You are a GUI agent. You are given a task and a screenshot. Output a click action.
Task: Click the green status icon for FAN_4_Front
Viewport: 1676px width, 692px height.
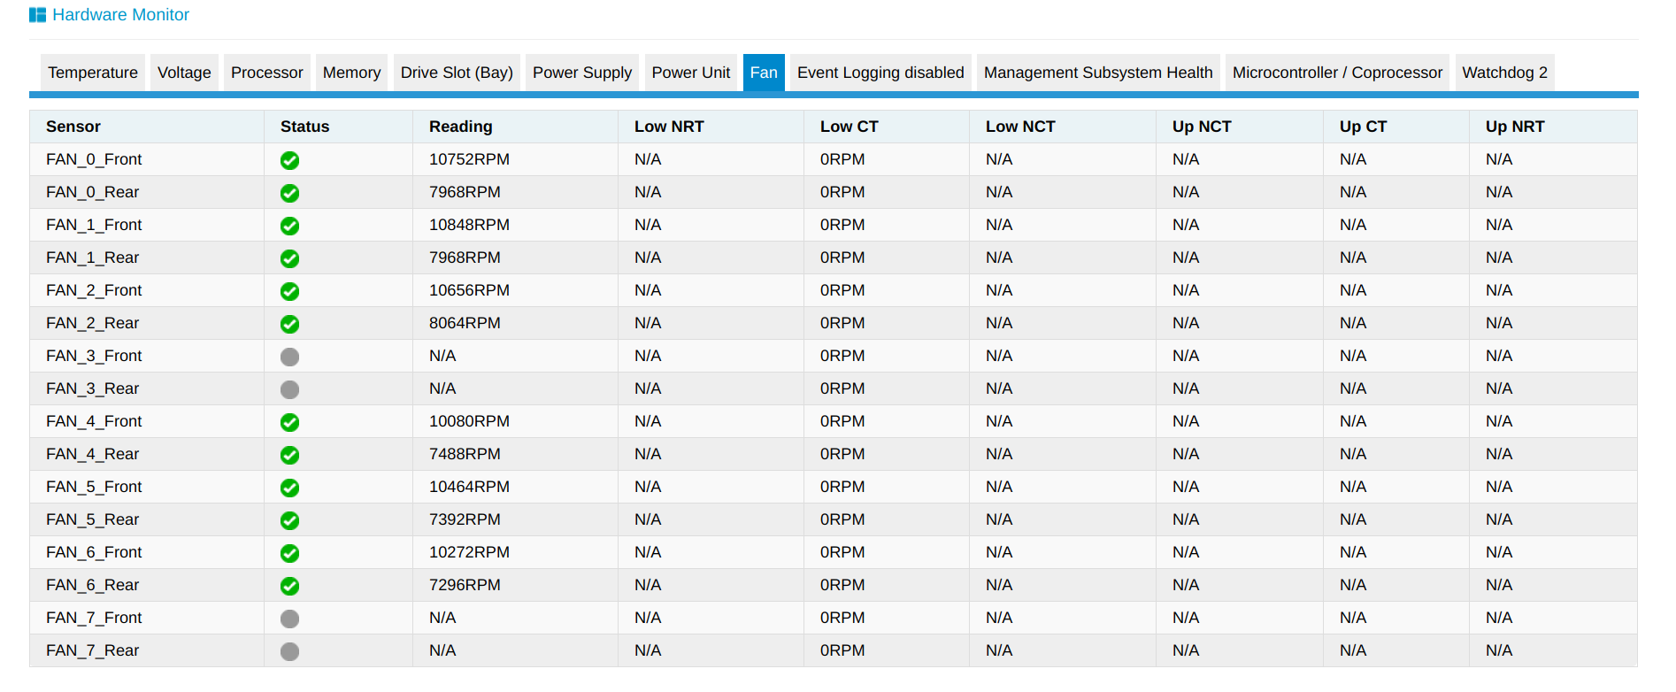click(289, 422)
